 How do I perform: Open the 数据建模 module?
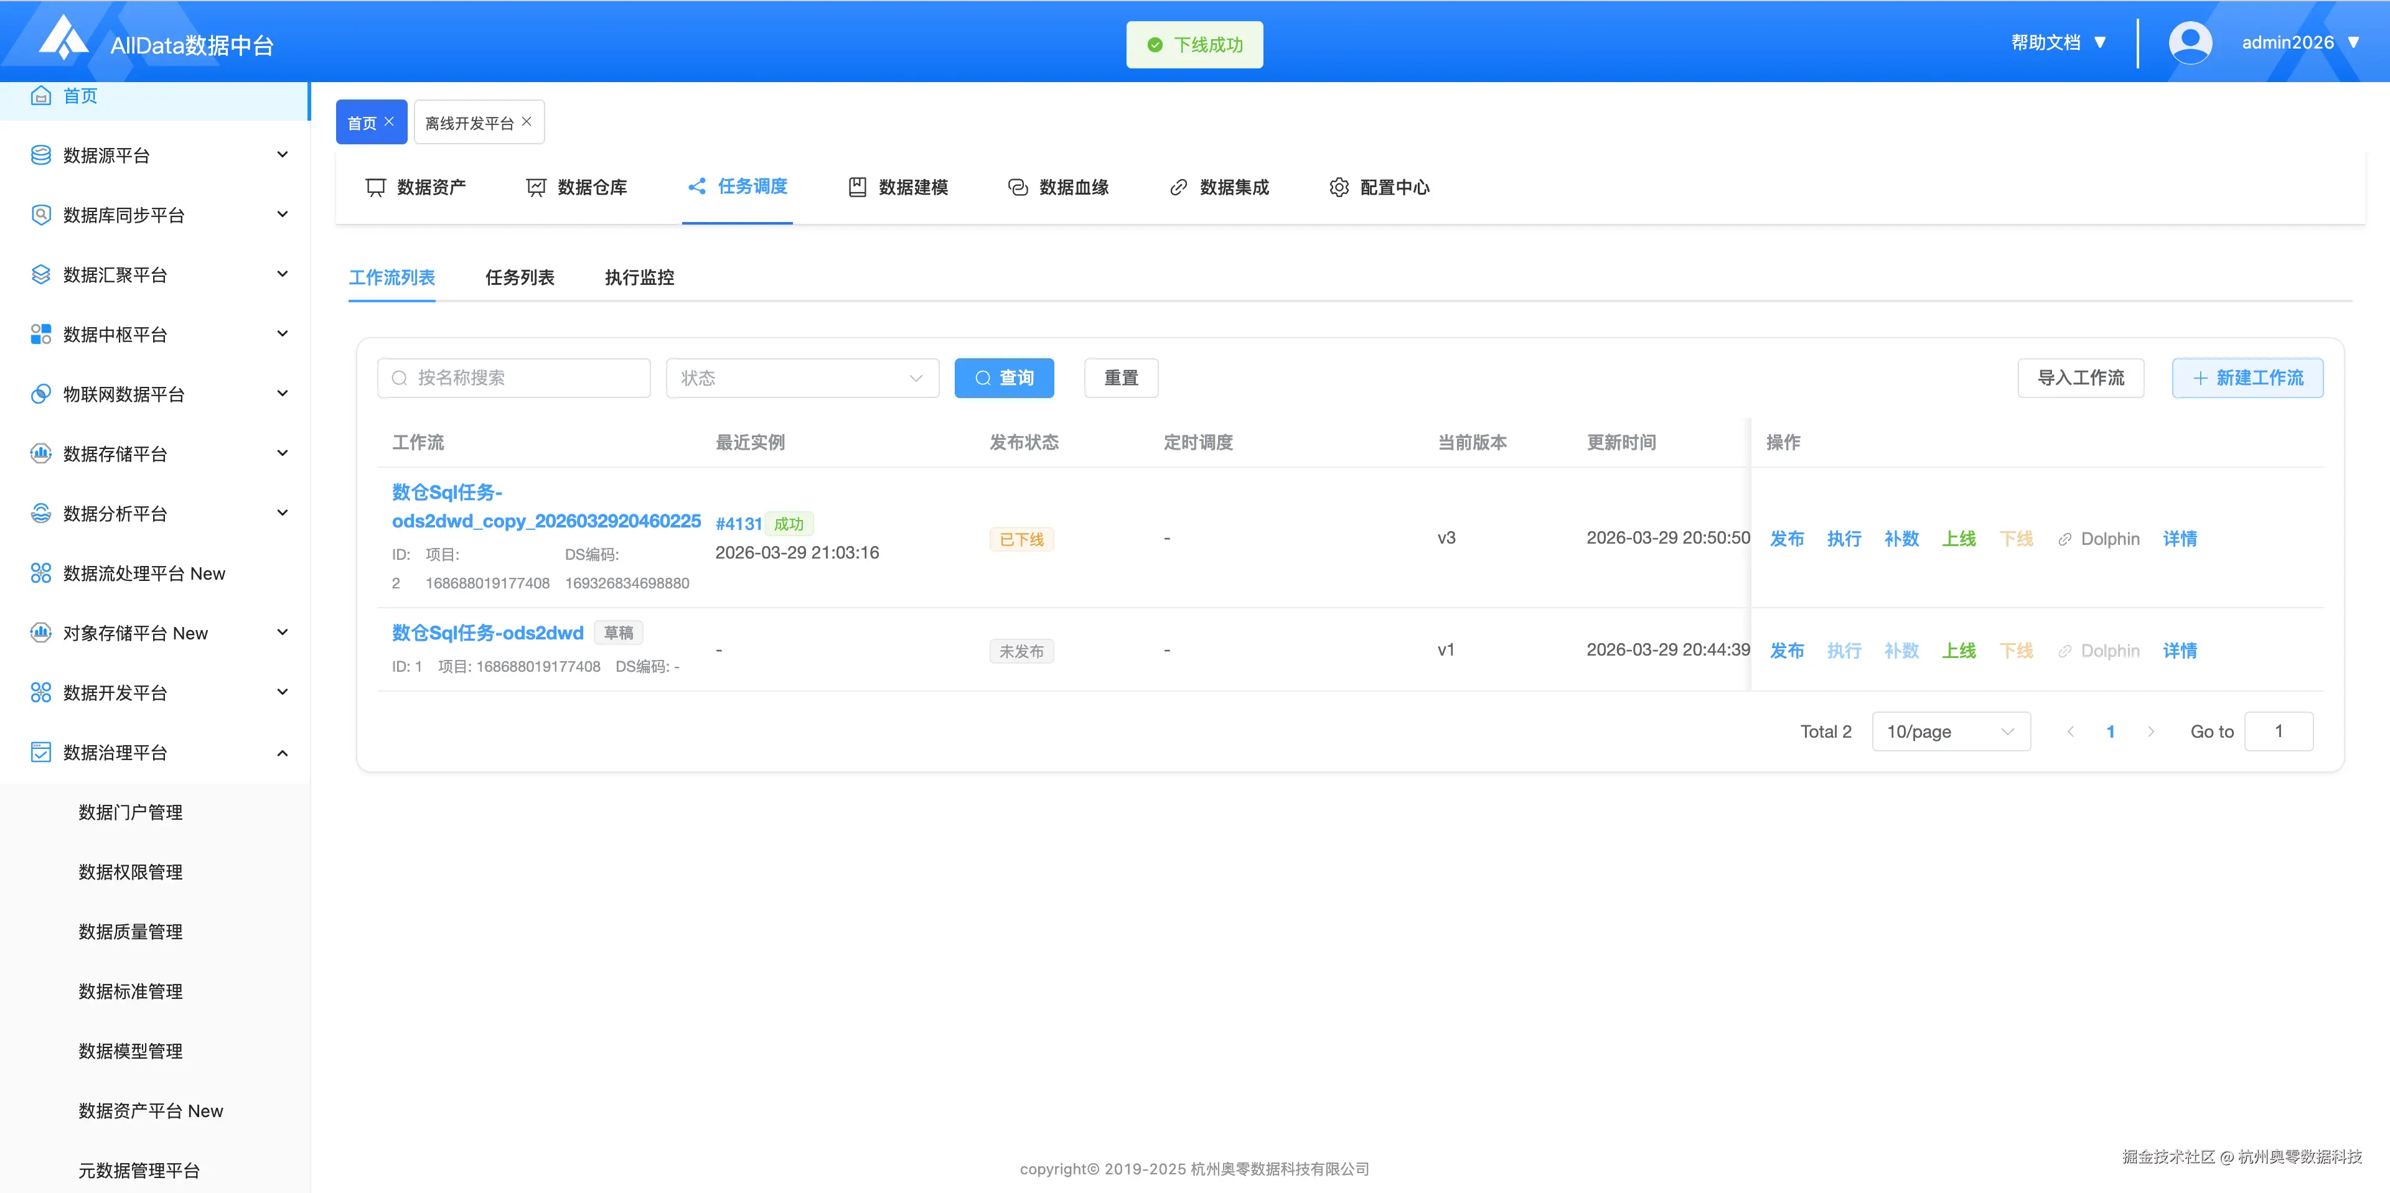(x=913, y=187)
